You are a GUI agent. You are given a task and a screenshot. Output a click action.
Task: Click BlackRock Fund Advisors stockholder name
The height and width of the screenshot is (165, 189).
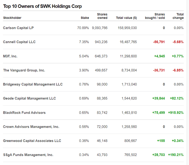tap(24, 113)
